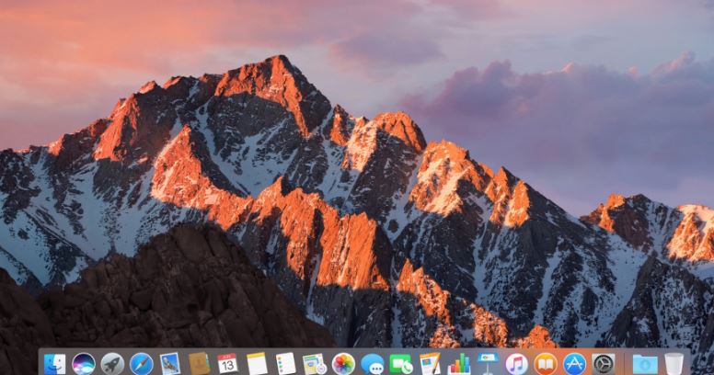Open Messages blue bubble icon

pyautogui.click(x=373, y=364)
